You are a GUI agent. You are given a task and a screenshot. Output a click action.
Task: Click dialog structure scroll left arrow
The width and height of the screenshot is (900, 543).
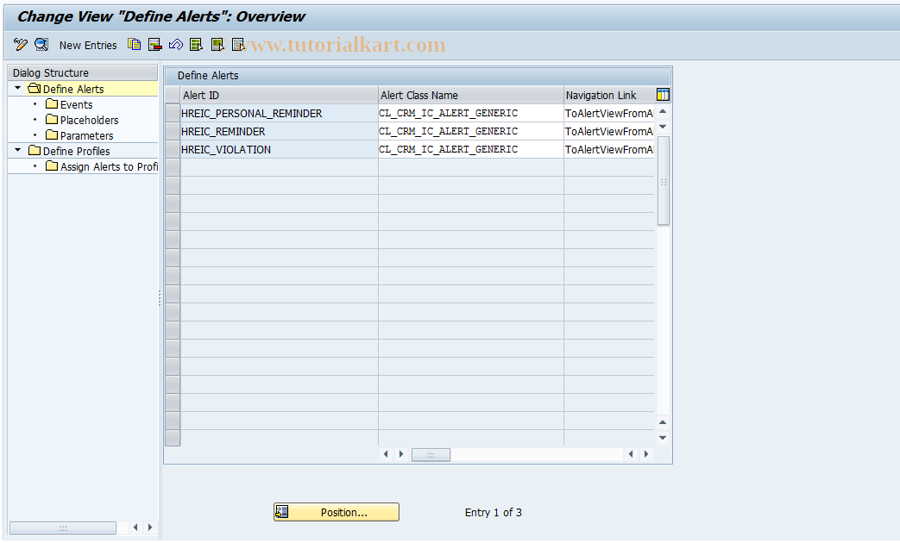pos(135,527)
